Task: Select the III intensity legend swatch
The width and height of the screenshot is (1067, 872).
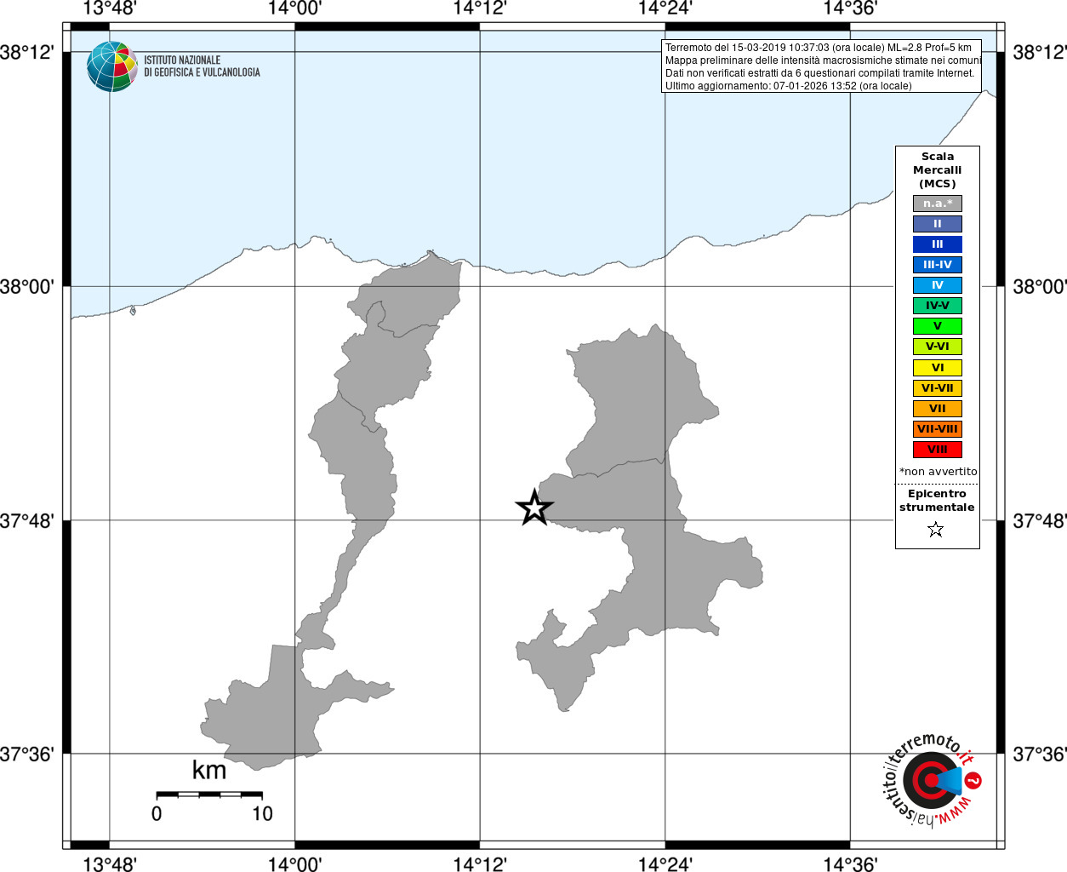Action: pos(938,244)
